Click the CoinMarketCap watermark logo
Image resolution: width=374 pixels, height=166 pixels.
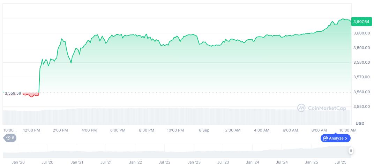click(x=301, y=108)
